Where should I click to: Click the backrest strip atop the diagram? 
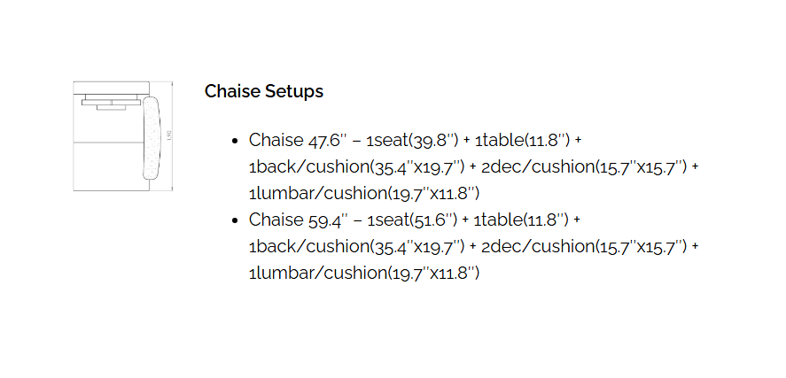tap(112, 88)
